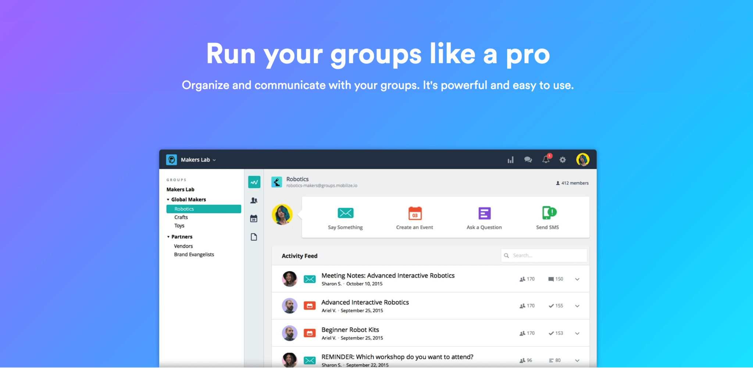
Task: Open the calendar sidebar icon
Action: tap(254, 219)
